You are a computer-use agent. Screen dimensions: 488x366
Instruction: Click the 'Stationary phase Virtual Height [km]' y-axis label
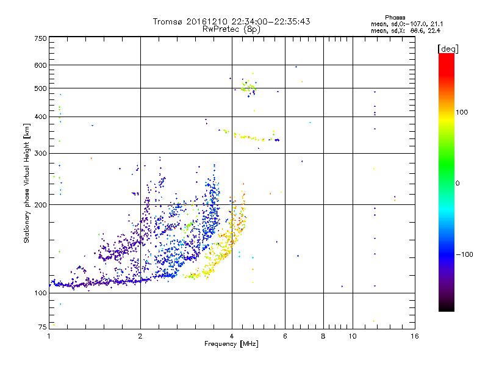pos(26,183)
